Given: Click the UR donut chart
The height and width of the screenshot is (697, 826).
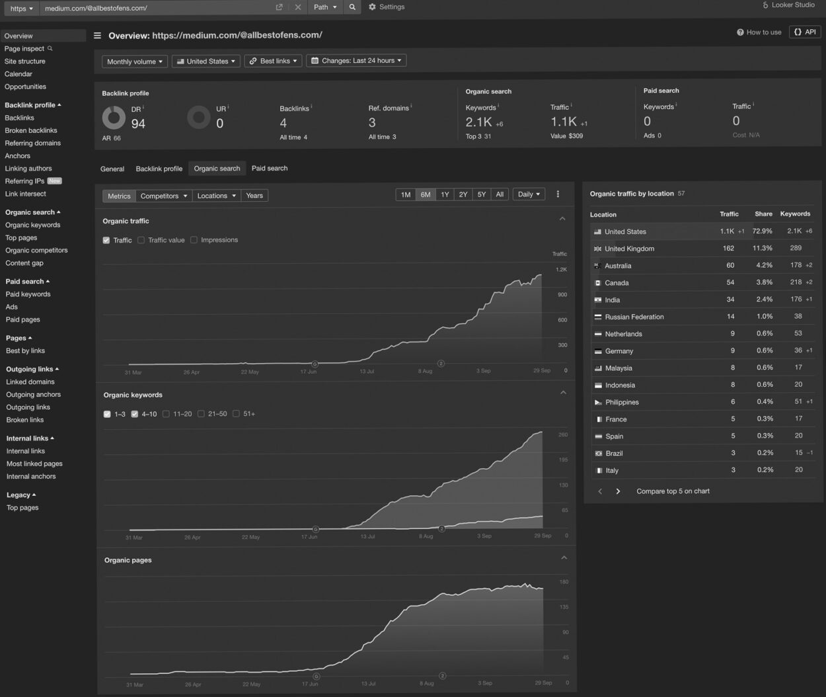Looking at the screenshot, I should tap(198, 118).
